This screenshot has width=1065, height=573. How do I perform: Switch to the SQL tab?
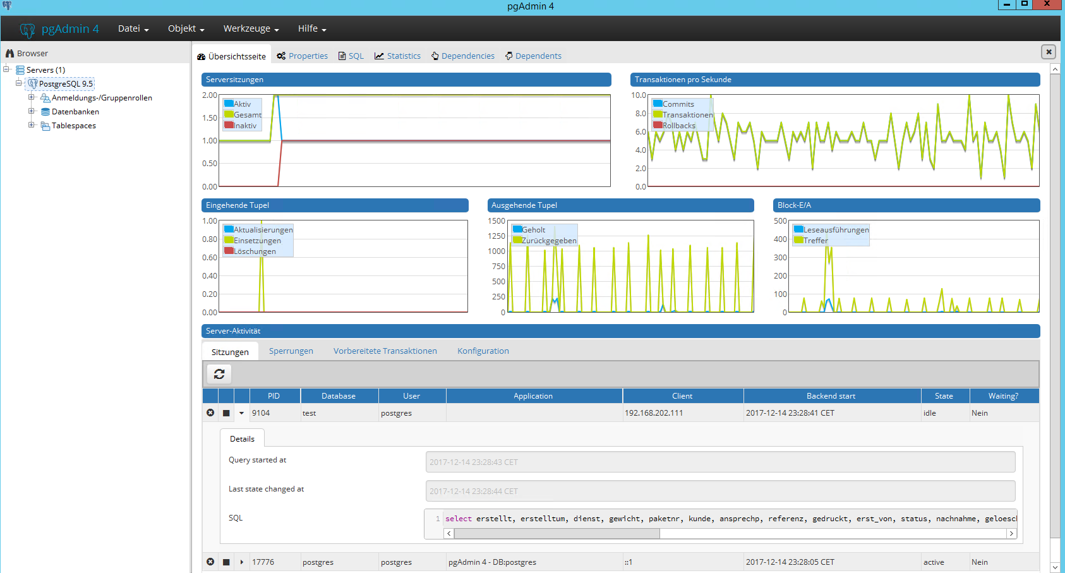click(x=351, y=56)
